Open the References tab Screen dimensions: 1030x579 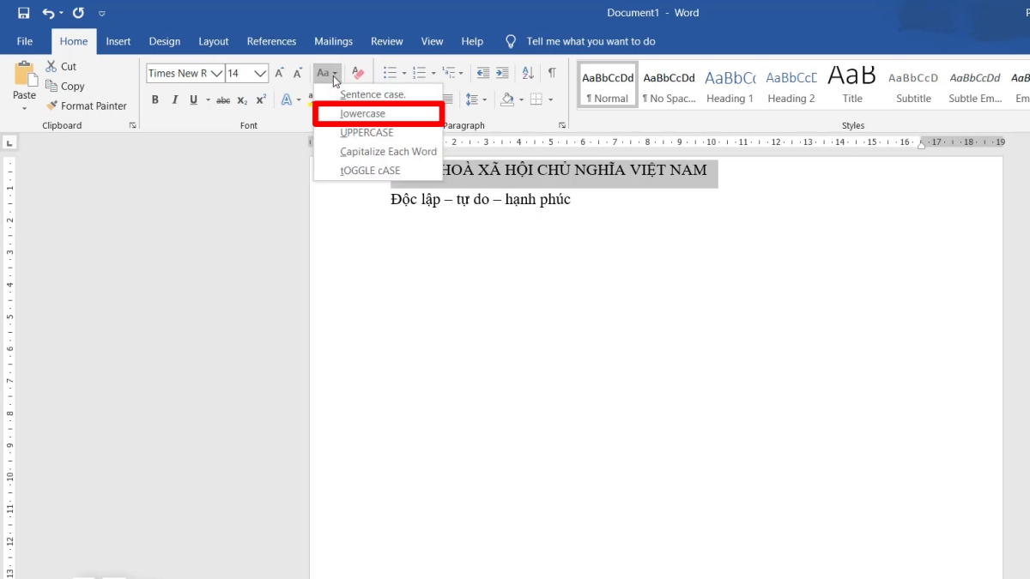(271, 41)
